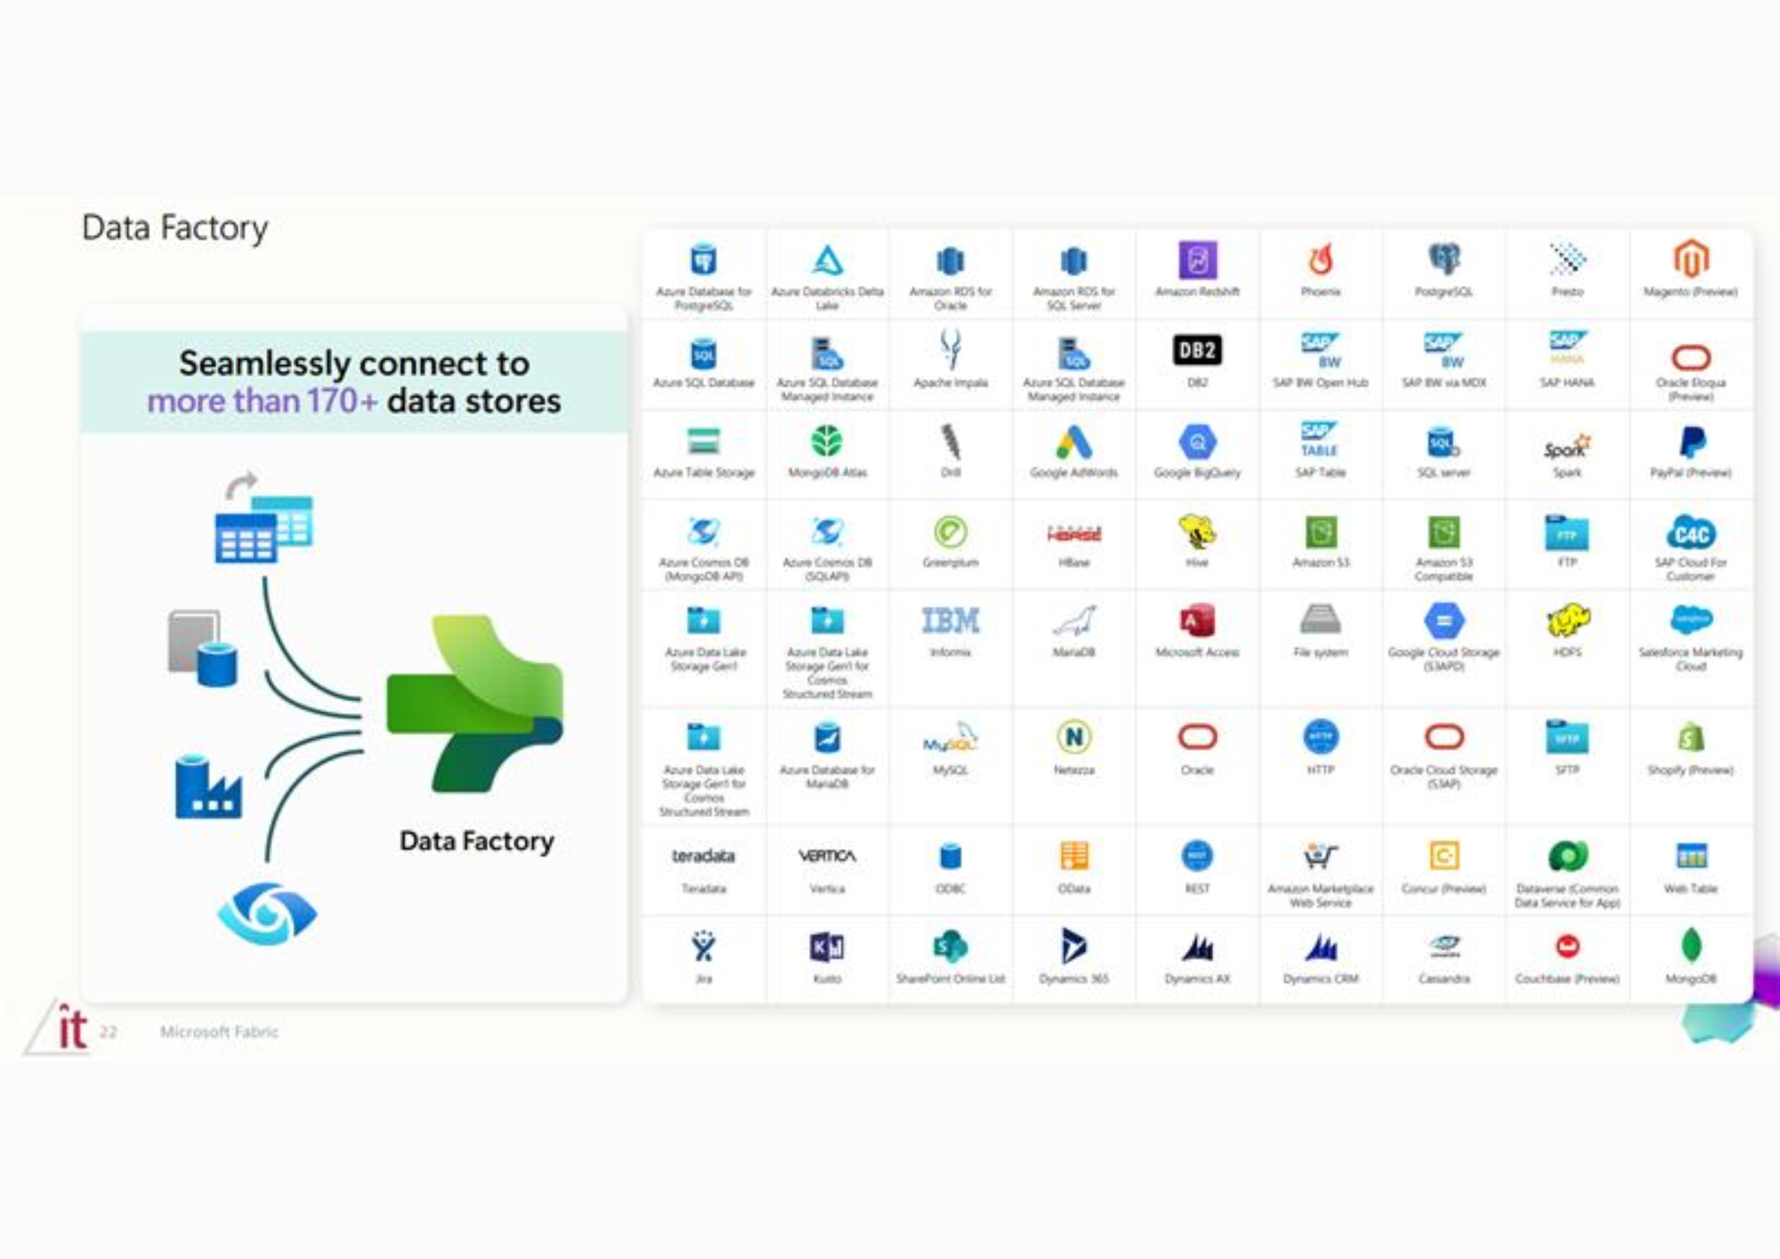This screenshot has width=1780, height=1259.
Task: Pick the SAP Table icon
Action: point(1320,440)
